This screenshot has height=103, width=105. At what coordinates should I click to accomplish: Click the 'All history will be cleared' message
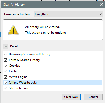point(42,27)
